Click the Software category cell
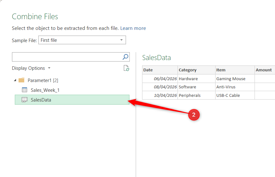 click(x=196, y=87)
